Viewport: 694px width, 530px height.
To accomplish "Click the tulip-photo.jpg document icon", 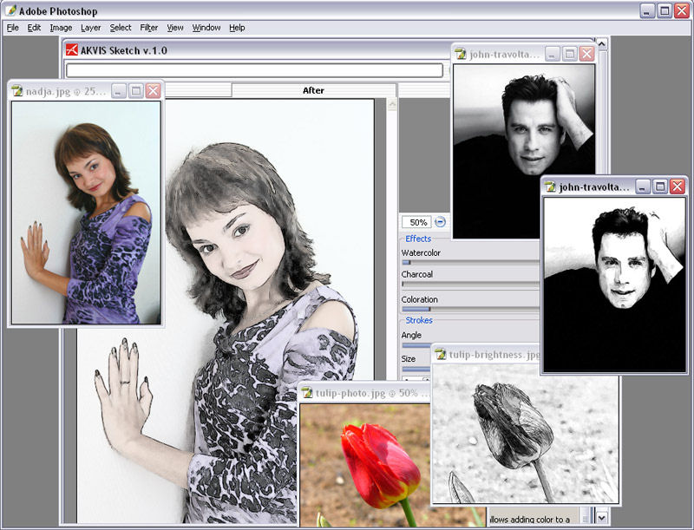I will [306, 392].
